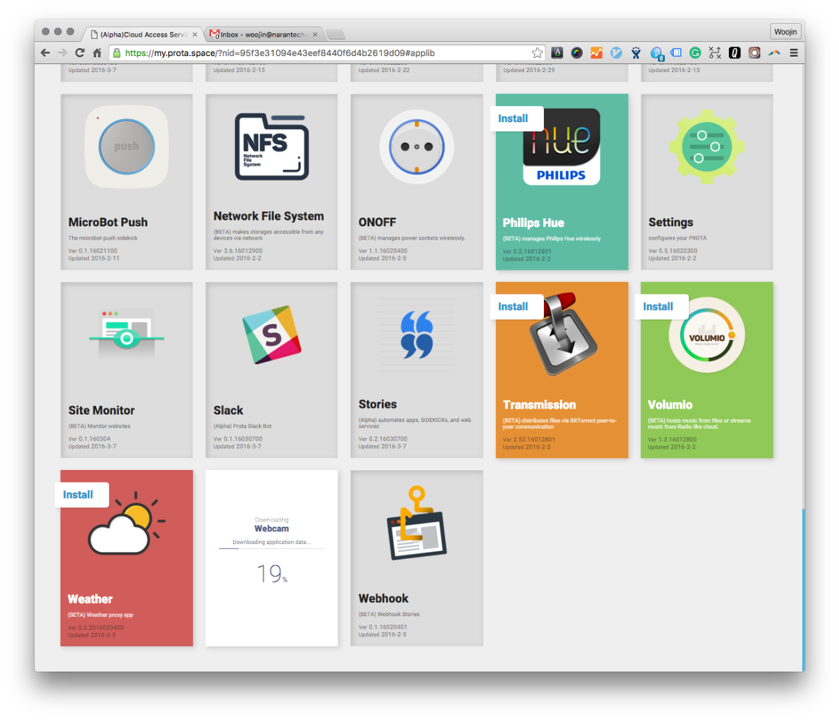839x721 pixels.
Task: Click '(Alpha) Prota Slack Bot' description
Action: (x=242, y=426)
